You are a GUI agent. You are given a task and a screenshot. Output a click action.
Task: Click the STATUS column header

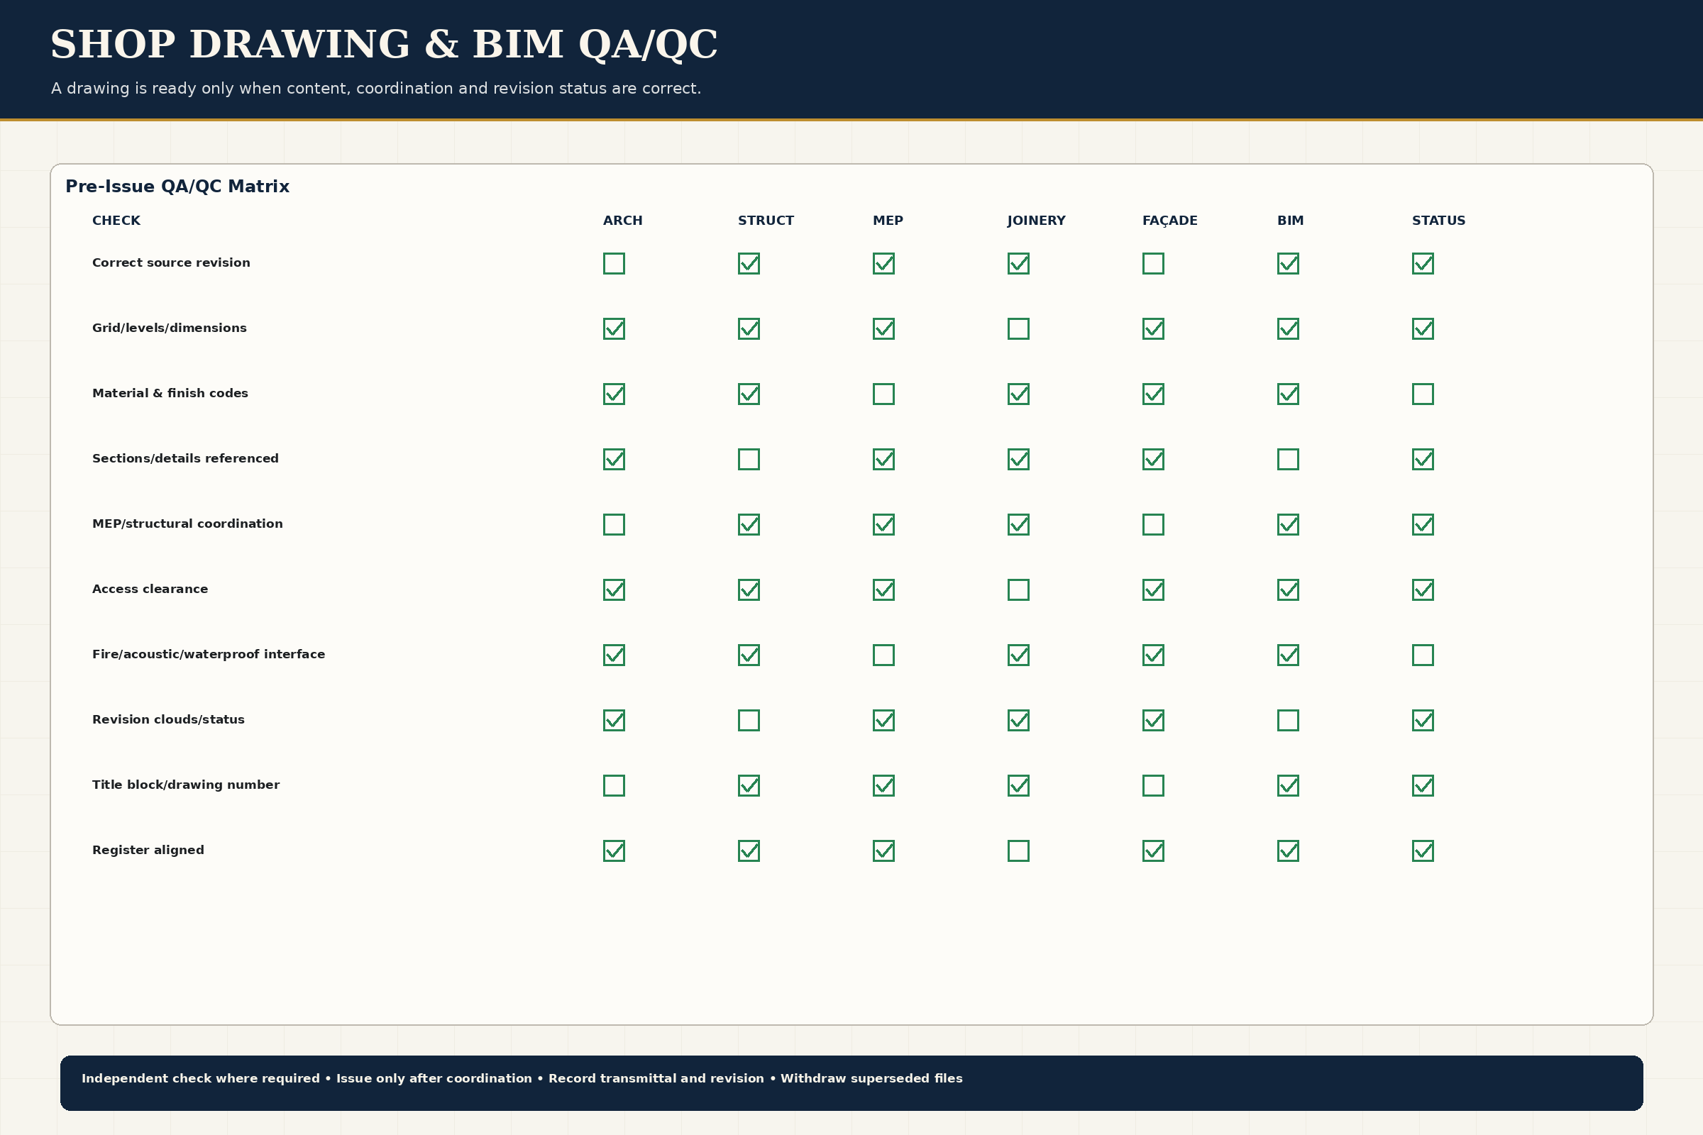[1439, 221]
